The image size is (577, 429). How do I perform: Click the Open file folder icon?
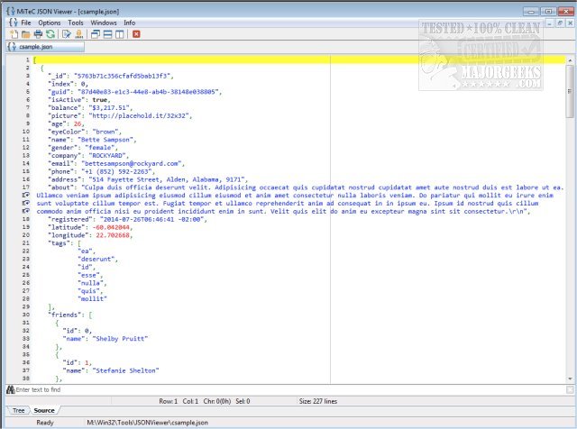pyautogui.click(x=24, y=33)
